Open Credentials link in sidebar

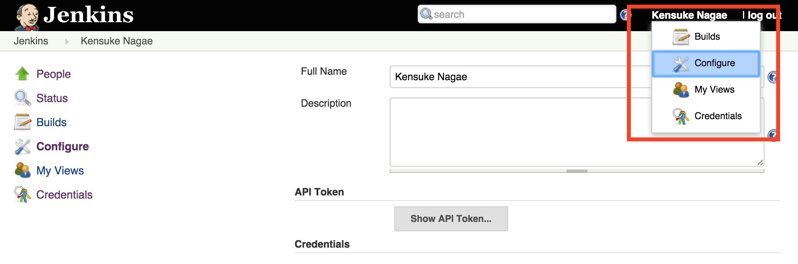coord(64,195)
